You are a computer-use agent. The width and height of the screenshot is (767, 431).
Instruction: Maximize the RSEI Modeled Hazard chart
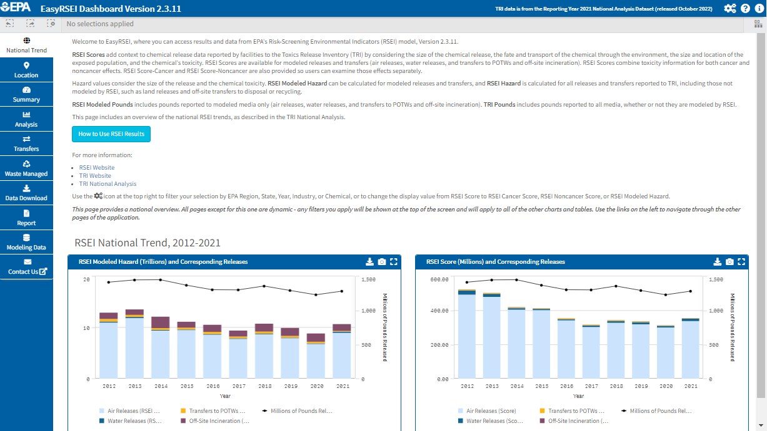[x=394, y=262]
